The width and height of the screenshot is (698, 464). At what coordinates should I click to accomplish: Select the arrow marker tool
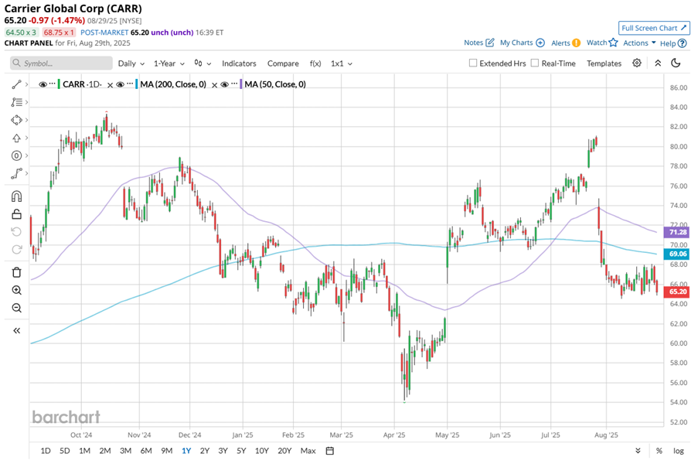tap(16, 138)
